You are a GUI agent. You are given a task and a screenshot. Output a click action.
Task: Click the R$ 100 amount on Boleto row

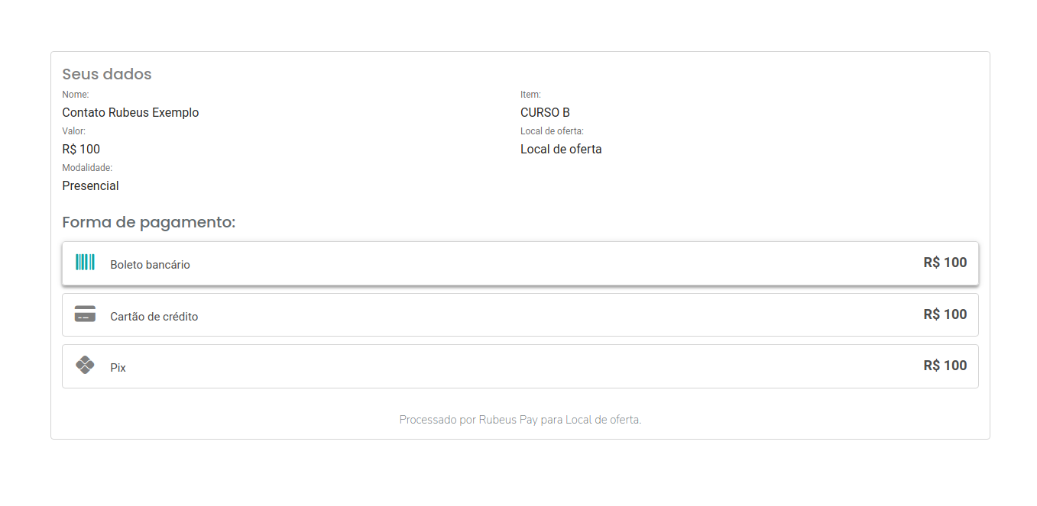(x=945, y=263)
